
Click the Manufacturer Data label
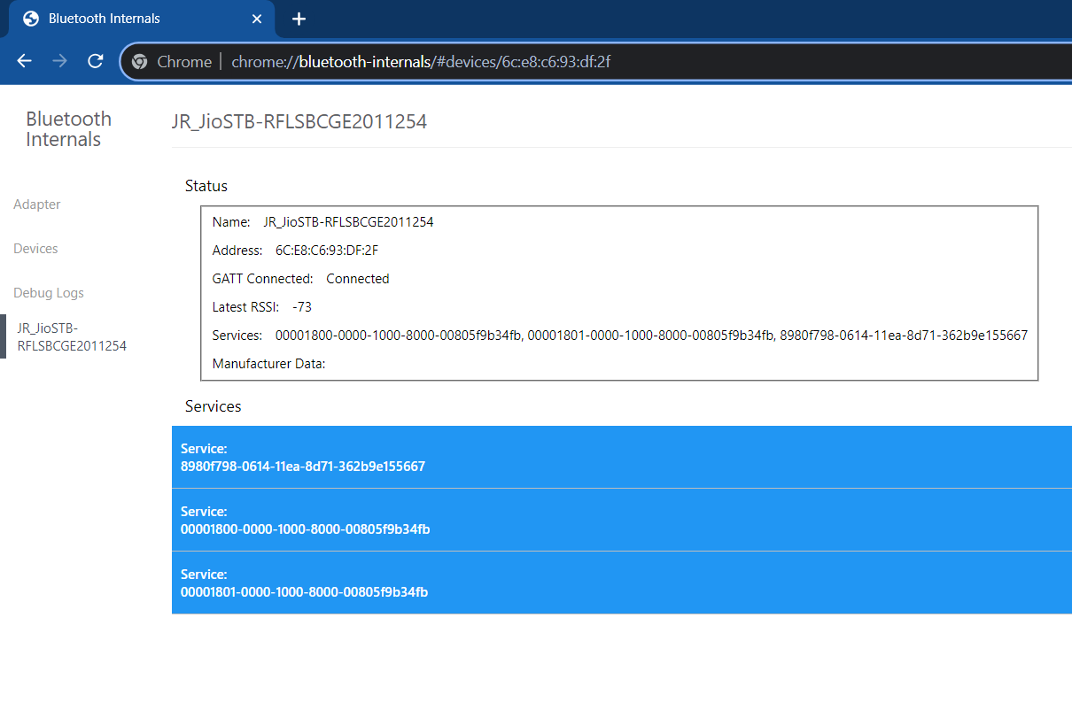(269, 364)
